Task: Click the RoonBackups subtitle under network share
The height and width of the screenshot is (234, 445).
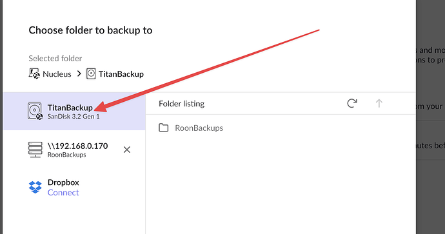Action: pos(66,155)
